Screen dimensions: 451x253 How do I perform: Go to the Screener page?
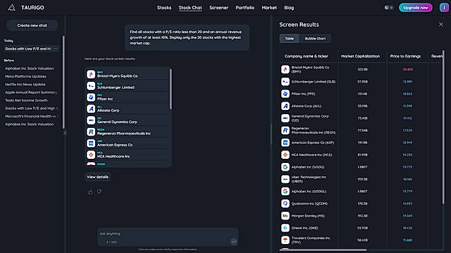[219, 8]
